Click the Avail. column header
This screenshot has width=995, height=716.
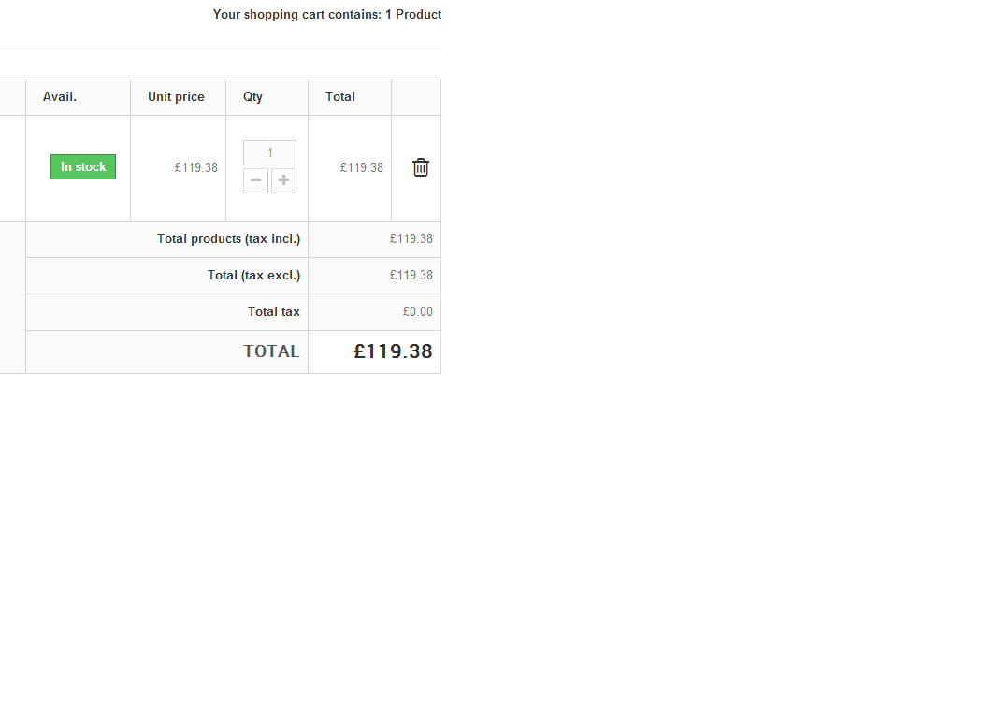click(60, 96)
